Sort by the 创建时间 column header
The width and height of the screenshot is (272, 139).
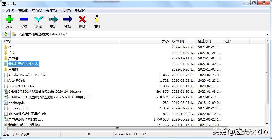210,41
